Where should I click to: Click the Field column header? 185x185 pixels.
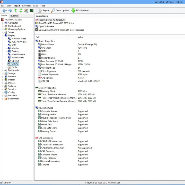pyautogui.click(x=56, y=37)
